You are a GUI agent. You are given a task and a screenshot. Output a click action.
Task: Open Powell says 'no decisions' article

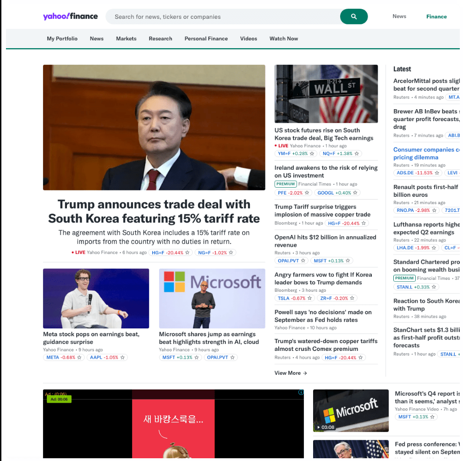[x=323, y=316]
